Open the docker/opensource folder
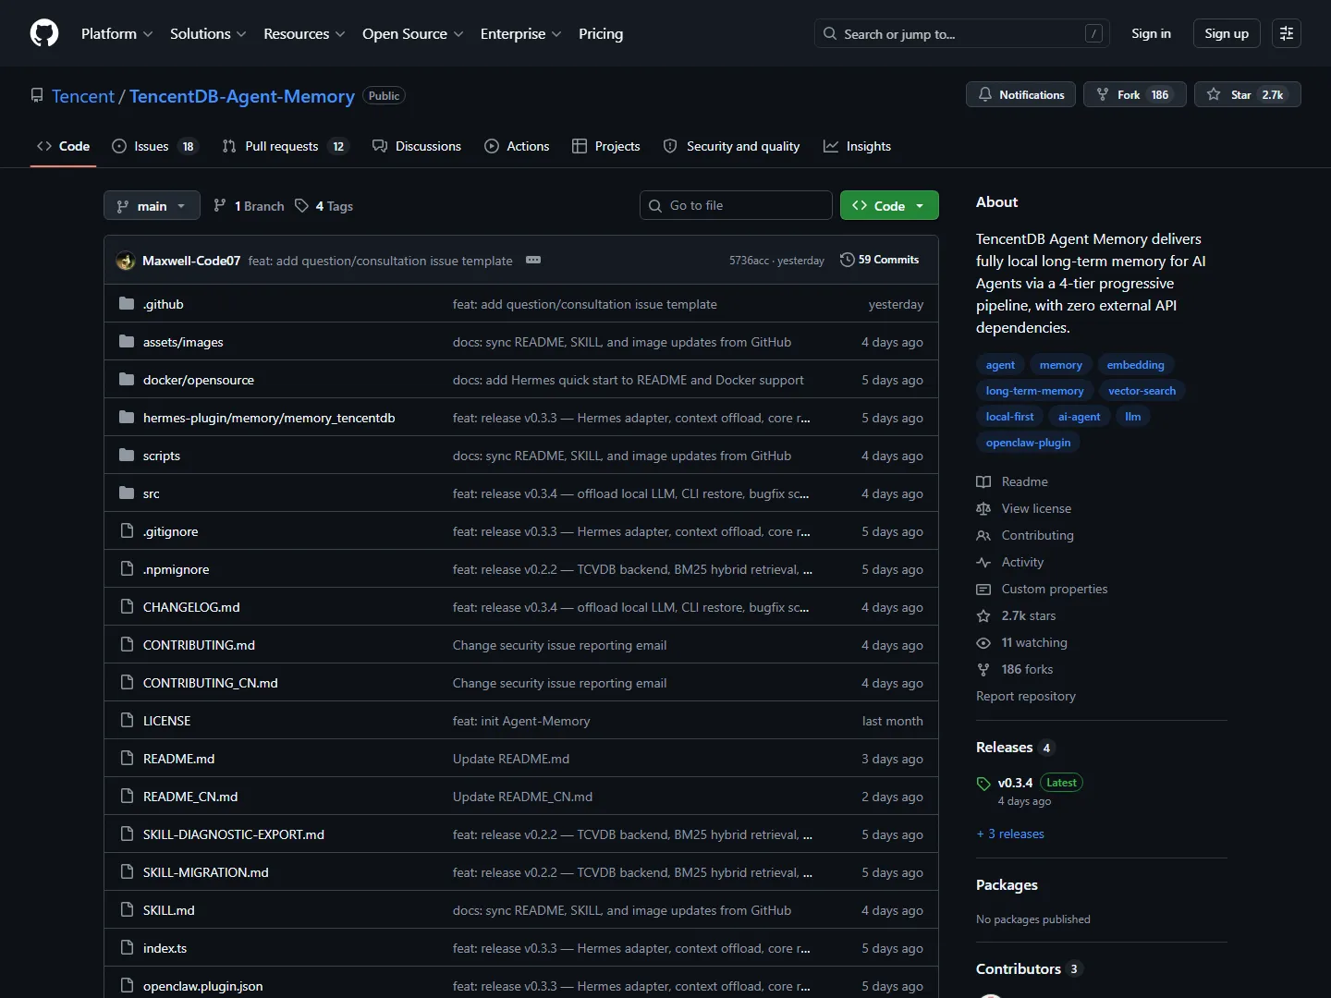This screenshot has width=1331, height=998. (198, 380)
